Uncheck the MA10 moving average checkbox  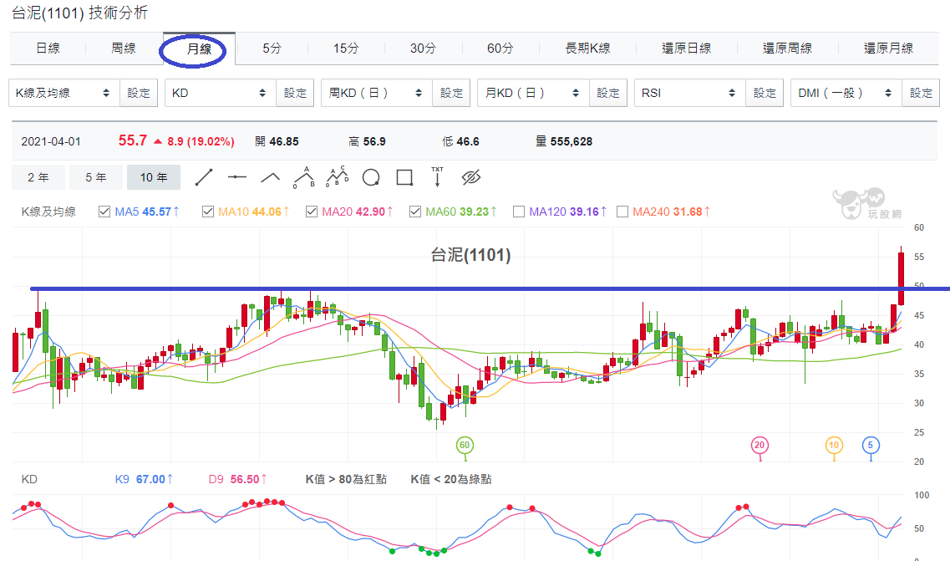[208, 212]
